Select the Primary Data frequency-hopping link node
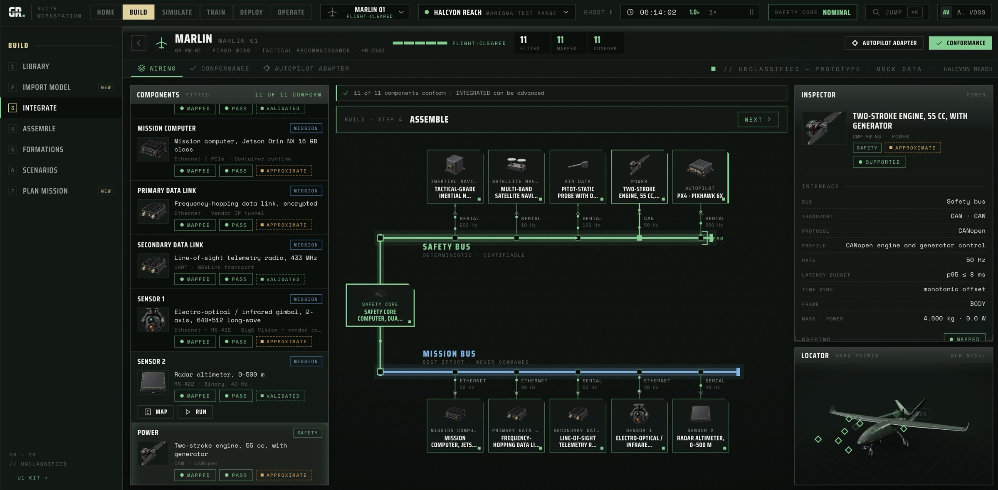The height and width of the screenshot is (490, 998). click(516, 426)
